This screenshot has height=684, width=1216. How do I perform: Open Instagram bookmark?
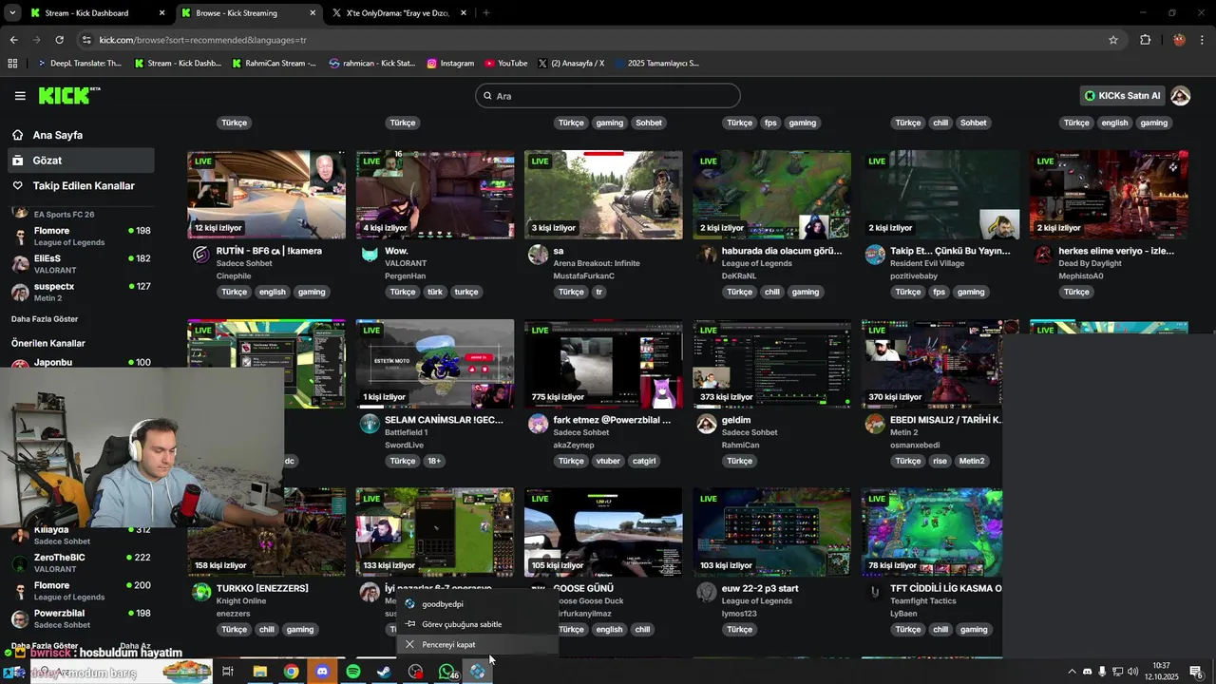450,64
